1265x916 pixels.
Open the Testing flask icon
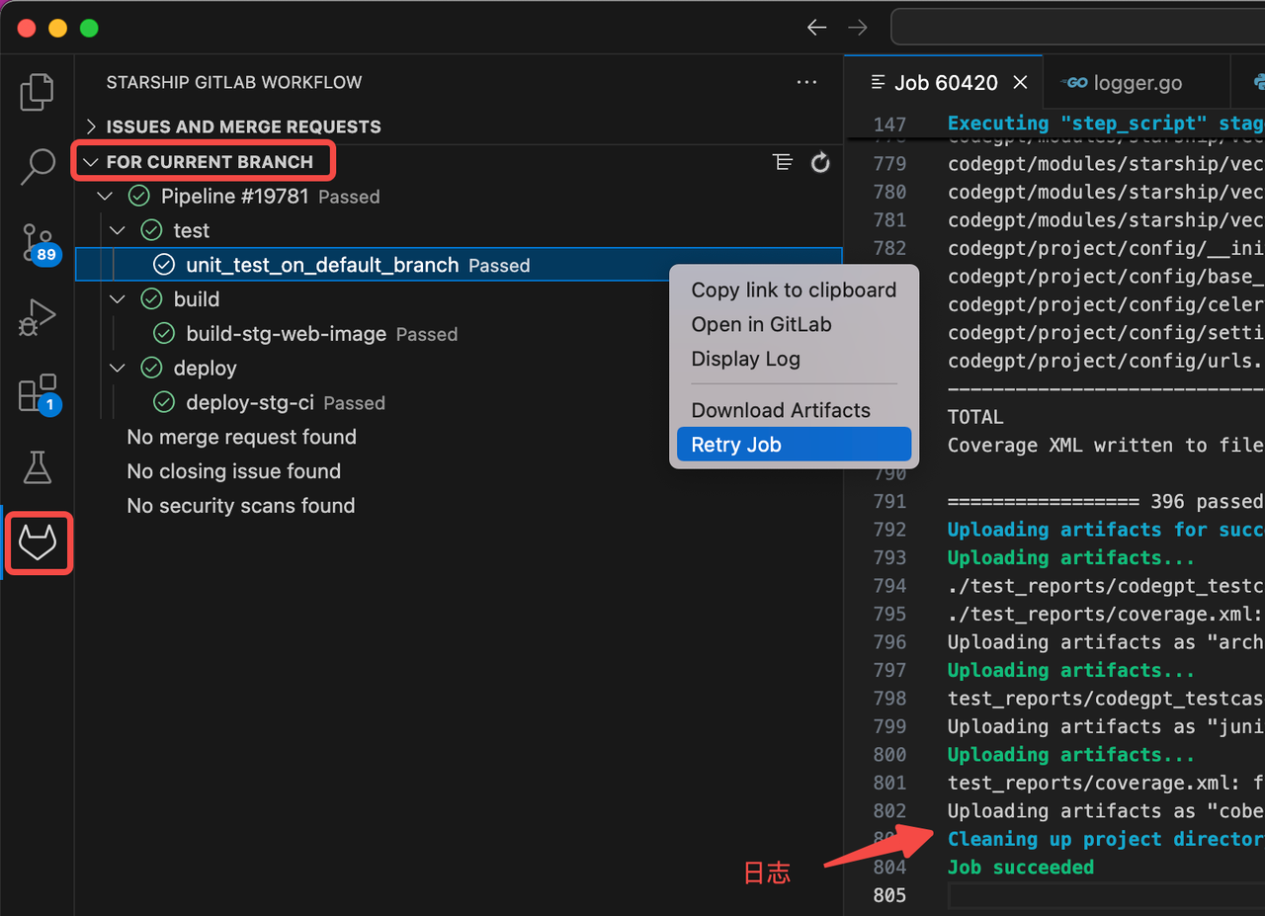[x=38, y=468]
